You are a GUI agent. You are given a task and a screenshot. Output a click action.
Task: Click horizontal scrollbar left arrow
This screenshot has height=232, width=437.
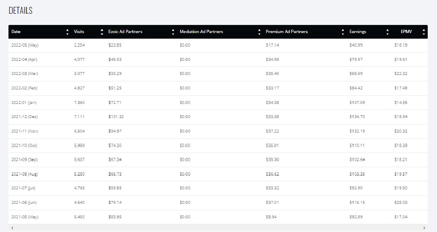(12, 228)
